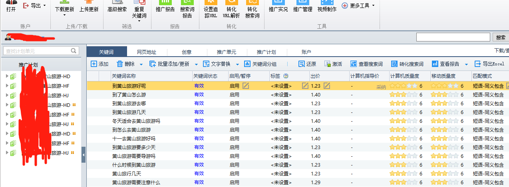
Task: Click the 搜索 button
Action: [x=500, y=37]
